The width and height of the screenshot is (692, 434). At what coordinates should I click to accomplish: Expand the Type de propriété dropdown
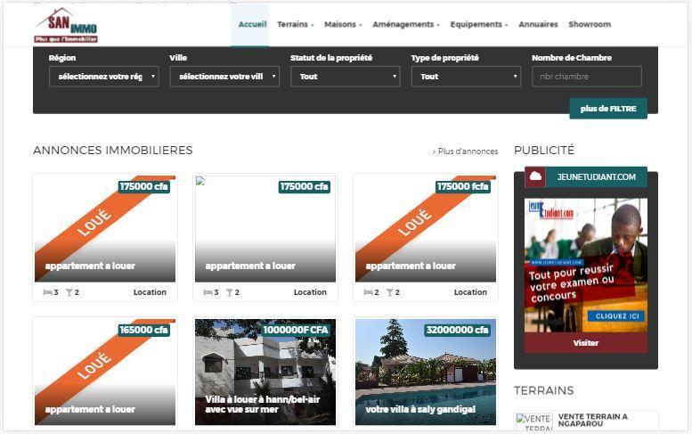(466, 77)
